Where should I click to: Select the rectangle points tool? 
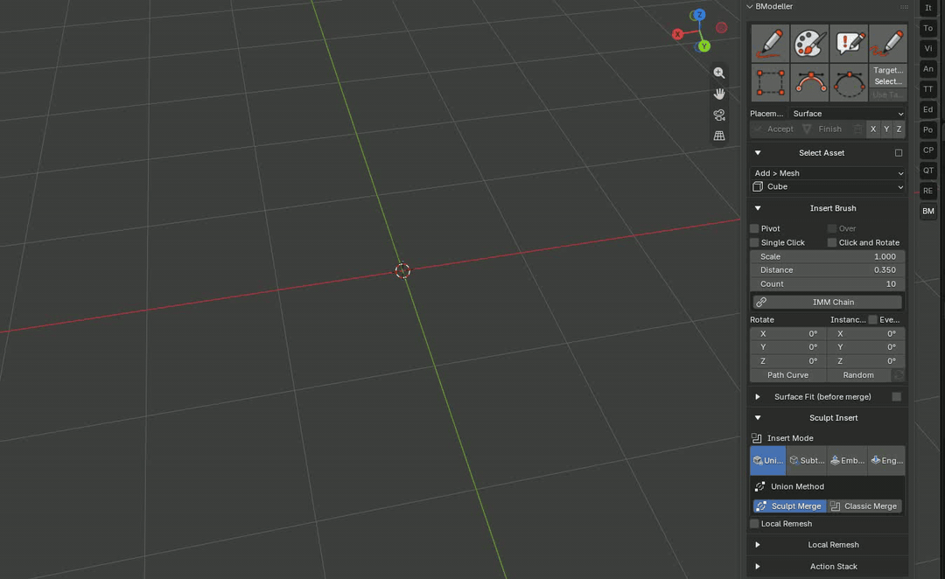coord(770,82)
